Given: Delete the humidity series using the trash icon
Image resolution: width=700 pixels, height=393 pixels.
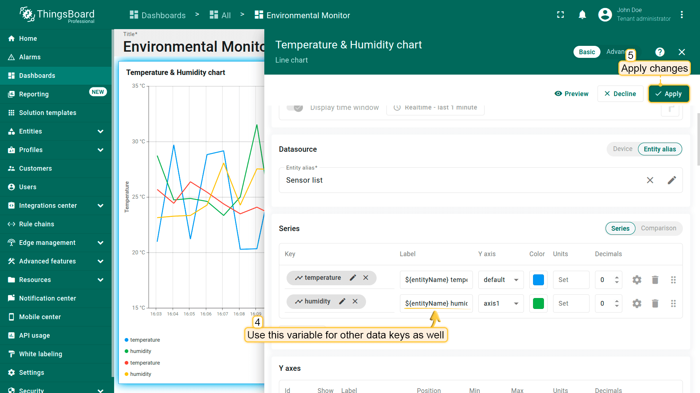Looking at the screenshot, I should [x=655, y=303].
